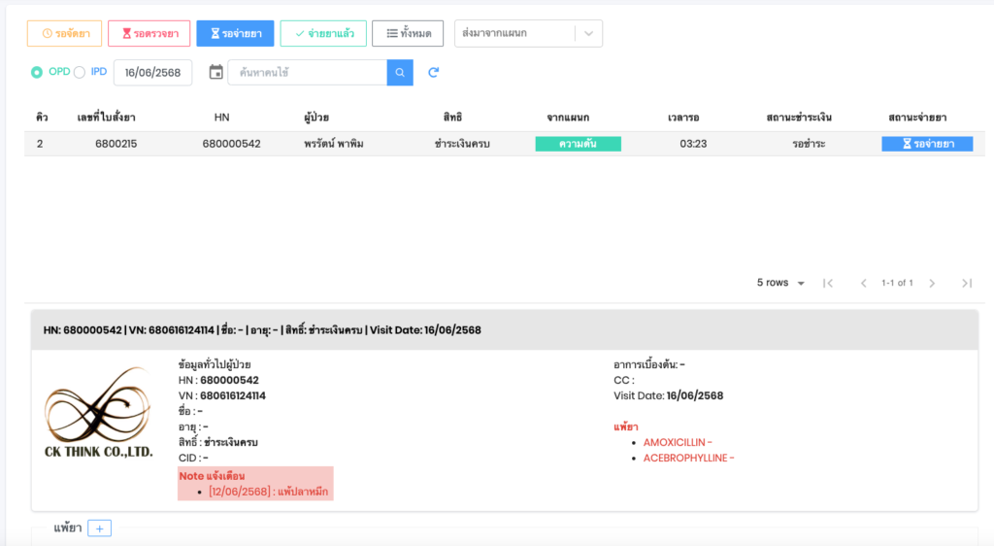This screenshot has width=994, height=546.
Task: Expand the 5 rows per page selector
Action: tap(780, 283)
